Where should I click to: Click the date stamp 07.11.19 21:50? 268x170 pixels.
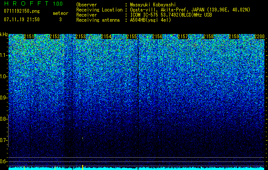(x=22, y=20)
